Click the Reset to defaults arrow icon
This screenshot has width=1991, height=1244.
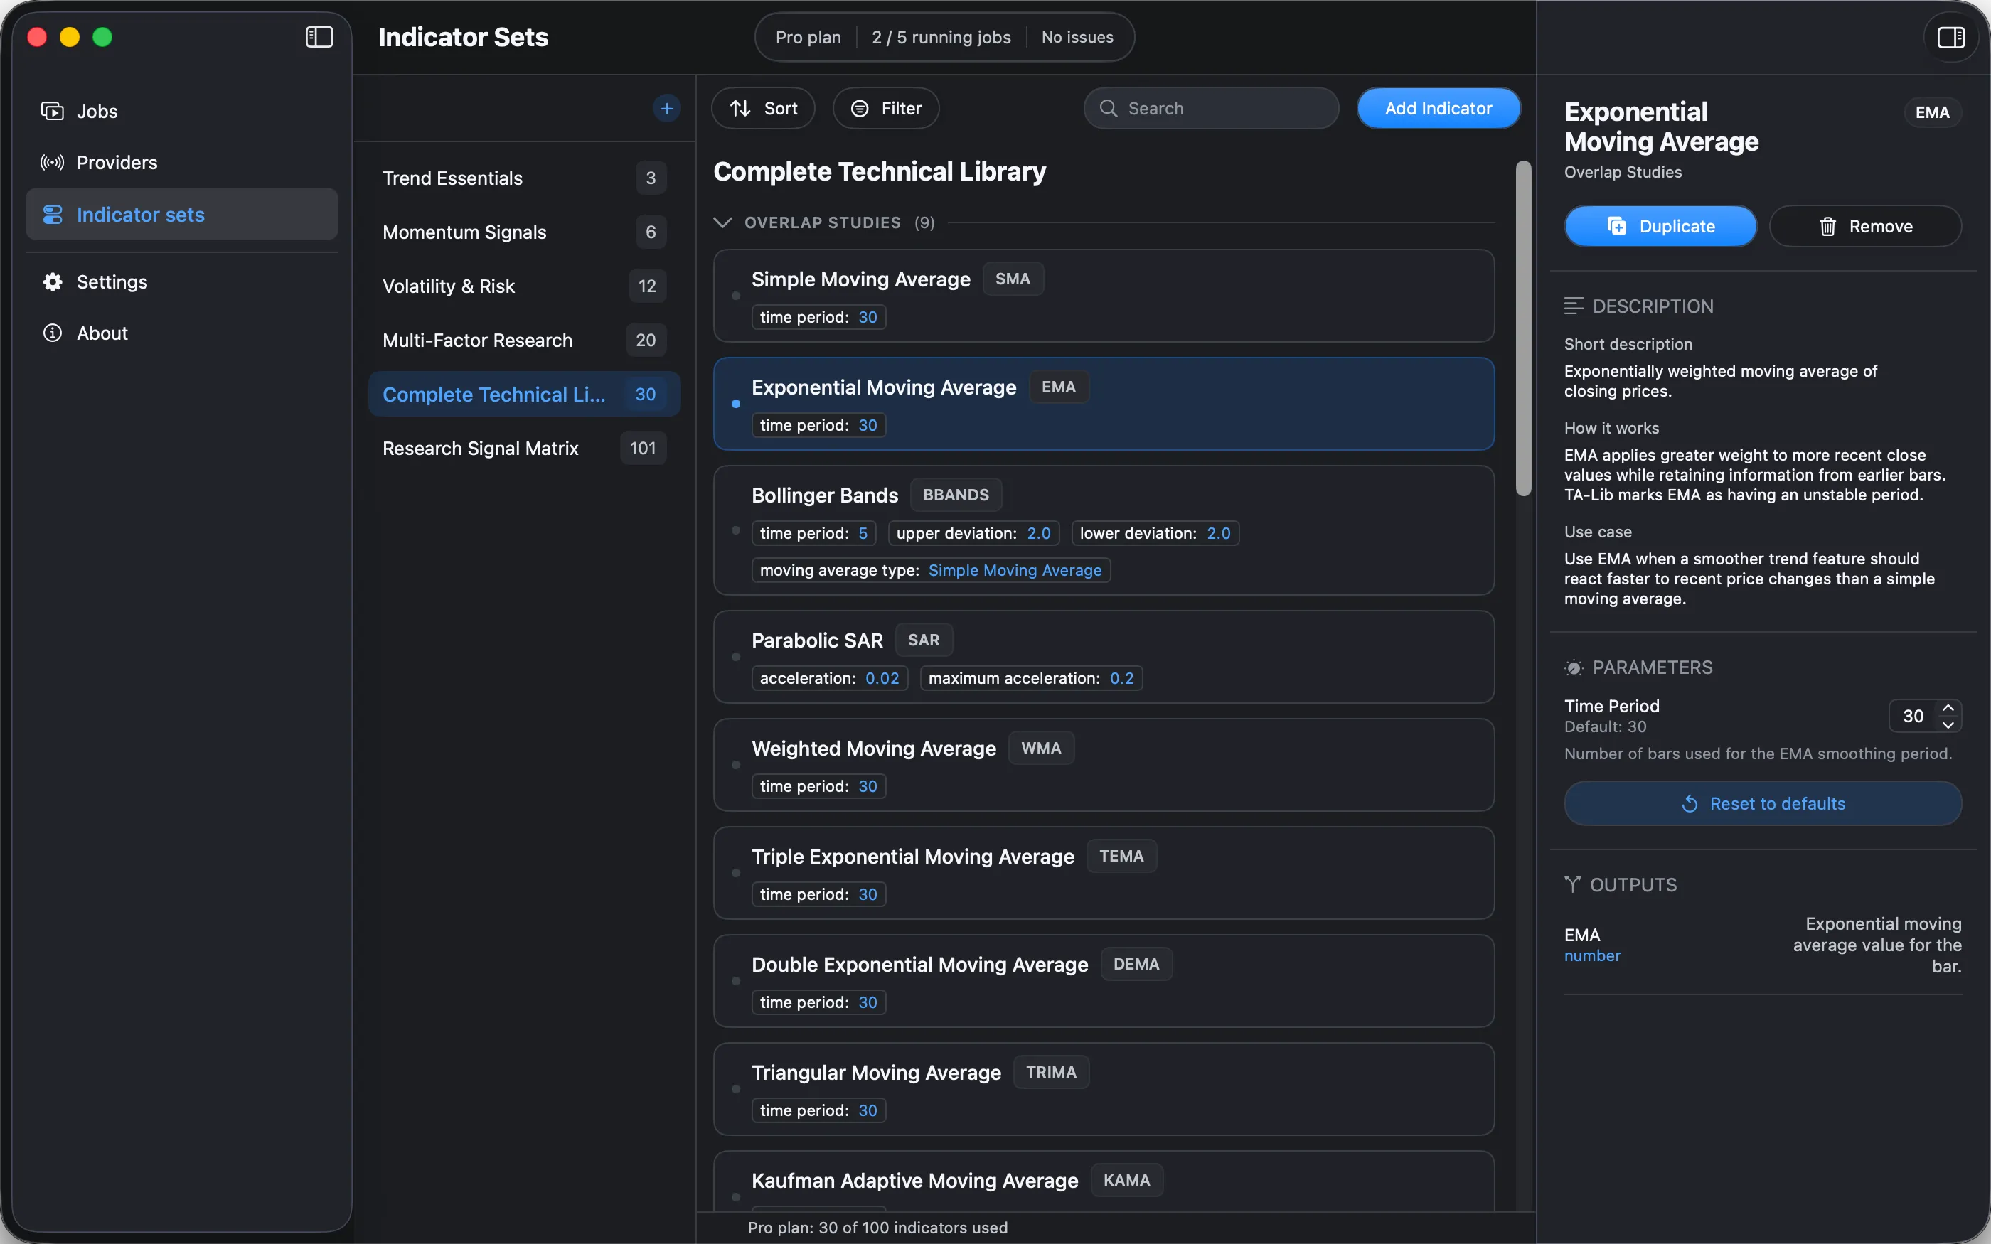point(1690,804)
